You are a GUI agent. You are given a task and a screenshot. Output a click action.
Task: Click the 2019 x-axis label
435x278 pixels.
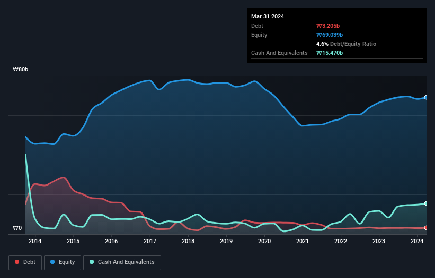pos(226,241)
